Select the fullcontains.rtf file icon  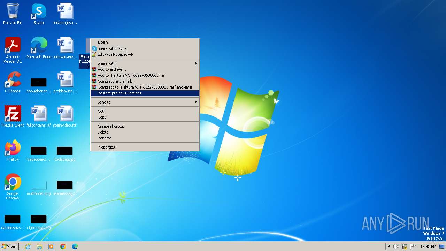39,116
